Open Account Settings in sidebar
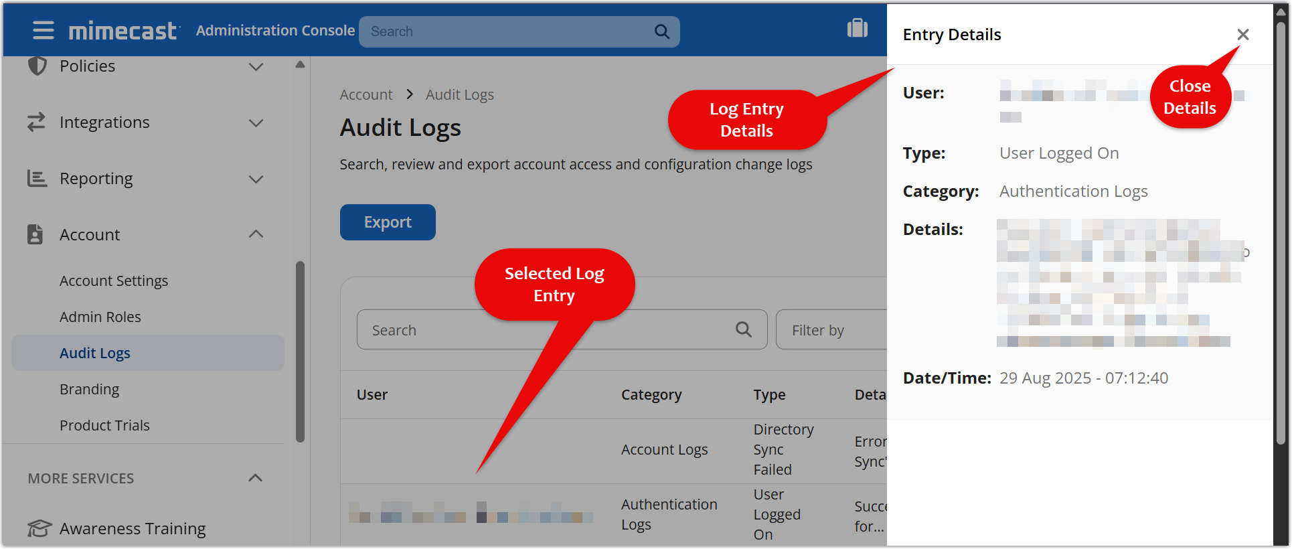This screenshot has width=1292, height=549. (114, 281)
